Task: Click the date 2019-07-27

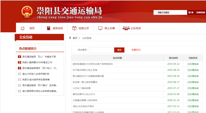Action: coord(173,88)
